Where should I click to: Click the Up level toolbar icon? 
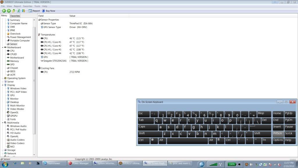[14, 11]
